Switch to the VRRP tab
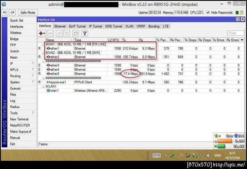 [141, 26]
